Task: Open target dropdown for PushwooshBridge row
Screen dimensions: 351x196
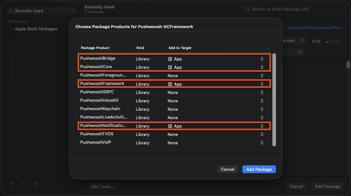Action: coord(262,59)
